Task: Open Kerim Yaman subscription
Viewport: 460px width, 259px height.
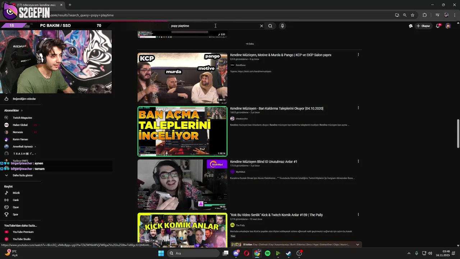Action: (x=20, y=139)
